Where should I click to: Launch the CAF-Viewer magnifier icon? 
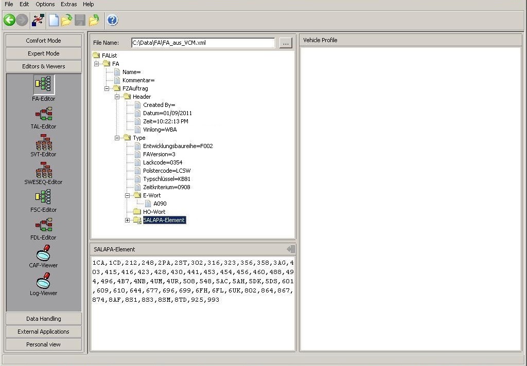click(x=44, y=253)
